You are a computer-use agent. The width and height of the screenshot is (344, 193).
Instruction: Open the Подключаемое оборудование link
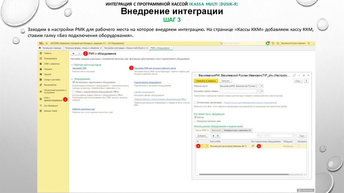coord(148,82)
